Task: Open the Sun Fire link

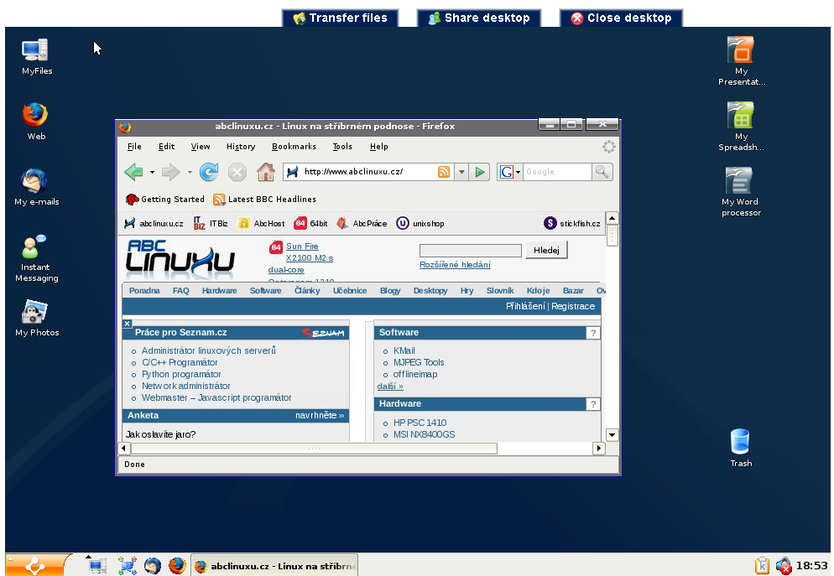Action: coord(302,246)
